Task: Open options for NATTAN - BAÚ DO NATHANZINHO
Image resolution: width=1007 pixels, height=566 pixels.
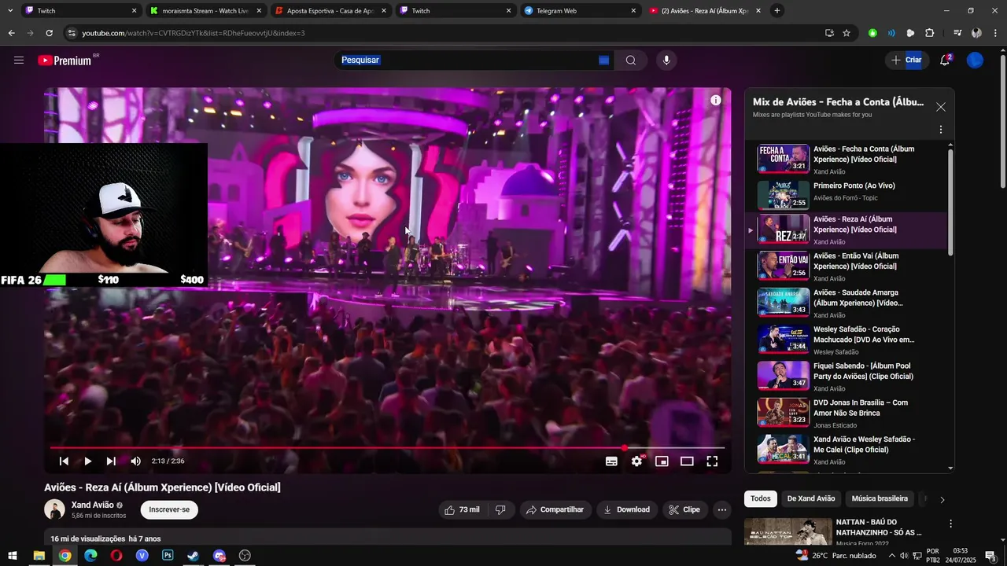Action: tap(950, 524)
